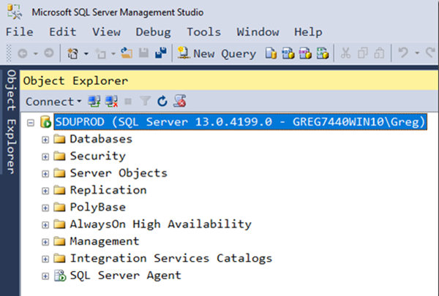The width and height of the screenshot is (439, 296).
Task: Click the toolbar drag grip handle
Action: [x=9, y=53]
